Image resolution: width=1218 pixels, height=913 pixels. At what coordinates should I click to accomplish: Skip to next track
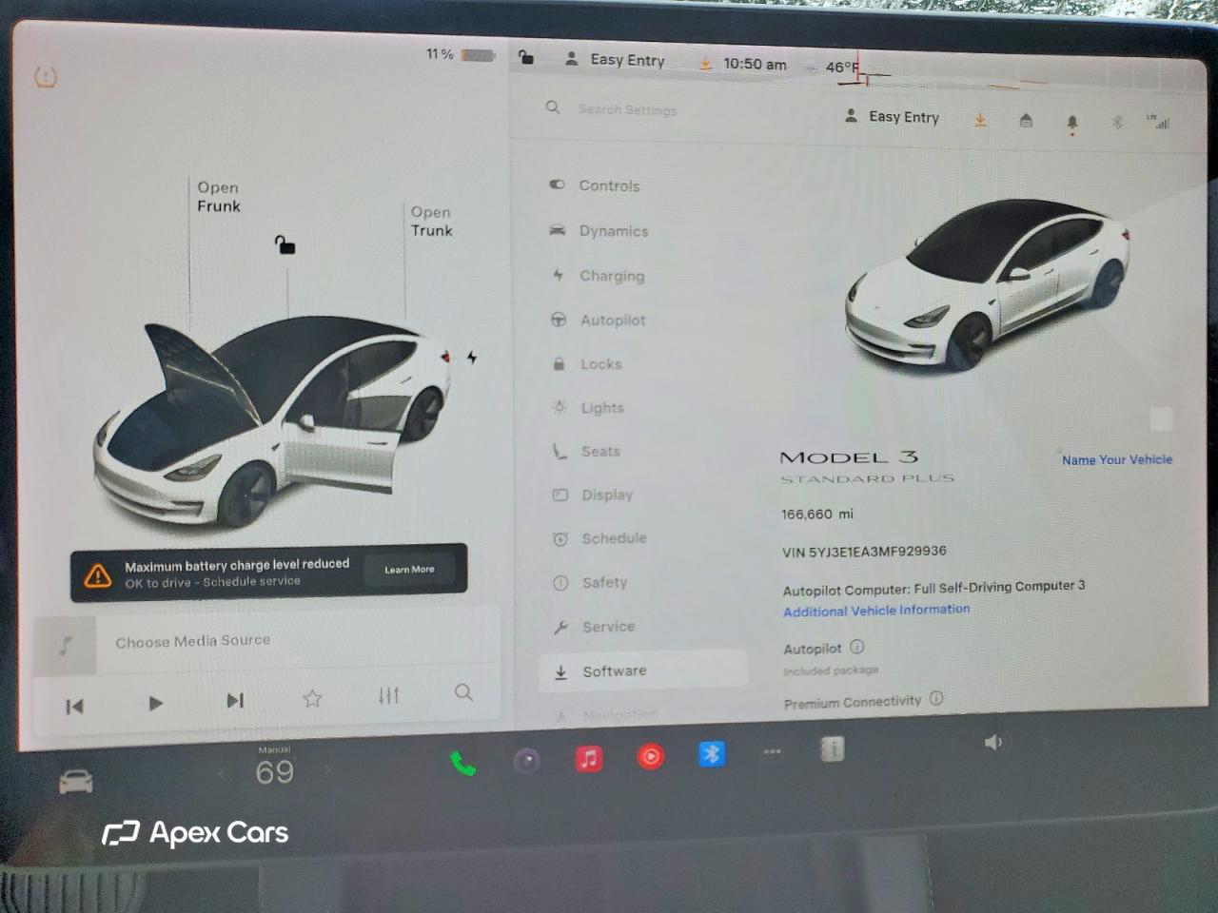point(235,701)
